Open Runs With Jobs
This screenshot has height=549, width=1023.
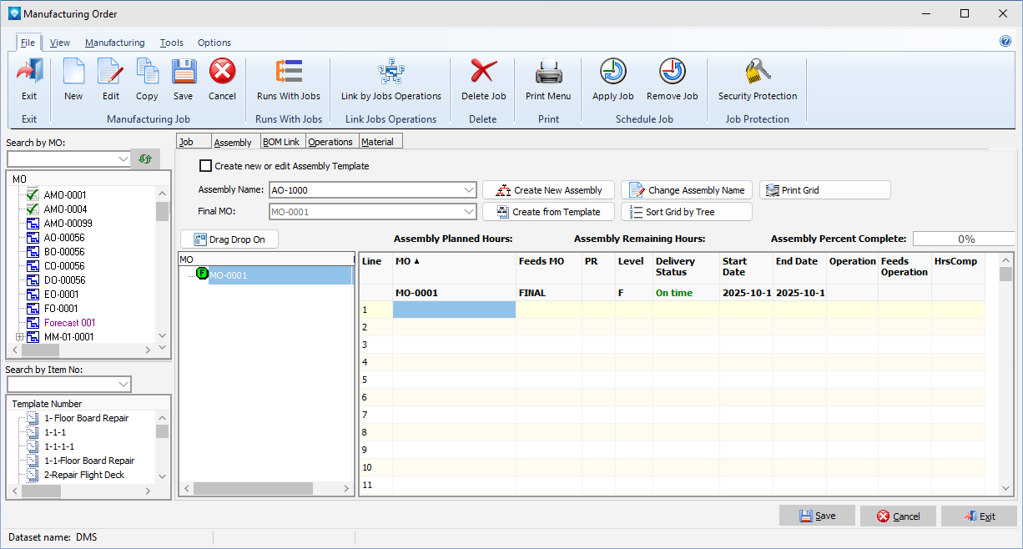pos(289,72)
